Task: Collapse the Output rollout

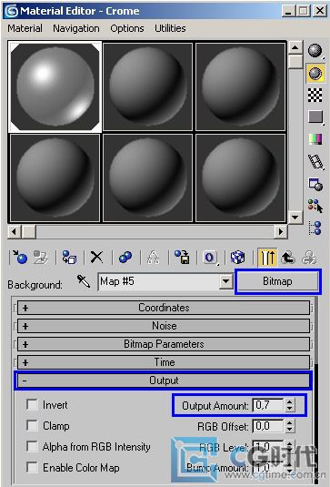Action: click(x=164, y=380)
